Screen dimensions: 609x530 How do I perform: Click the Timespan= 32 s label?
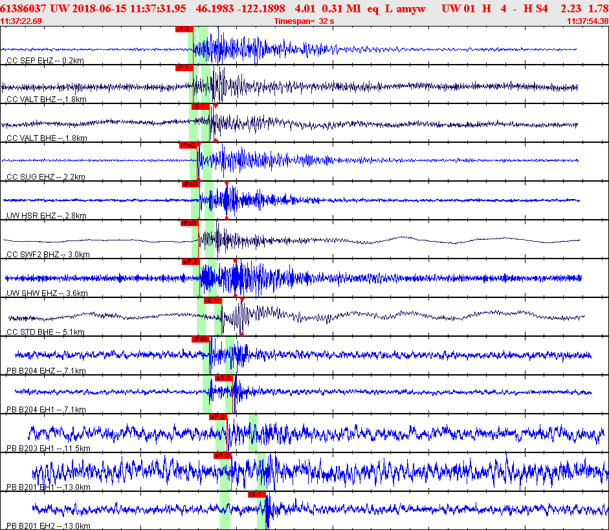[x=302, y=21]
